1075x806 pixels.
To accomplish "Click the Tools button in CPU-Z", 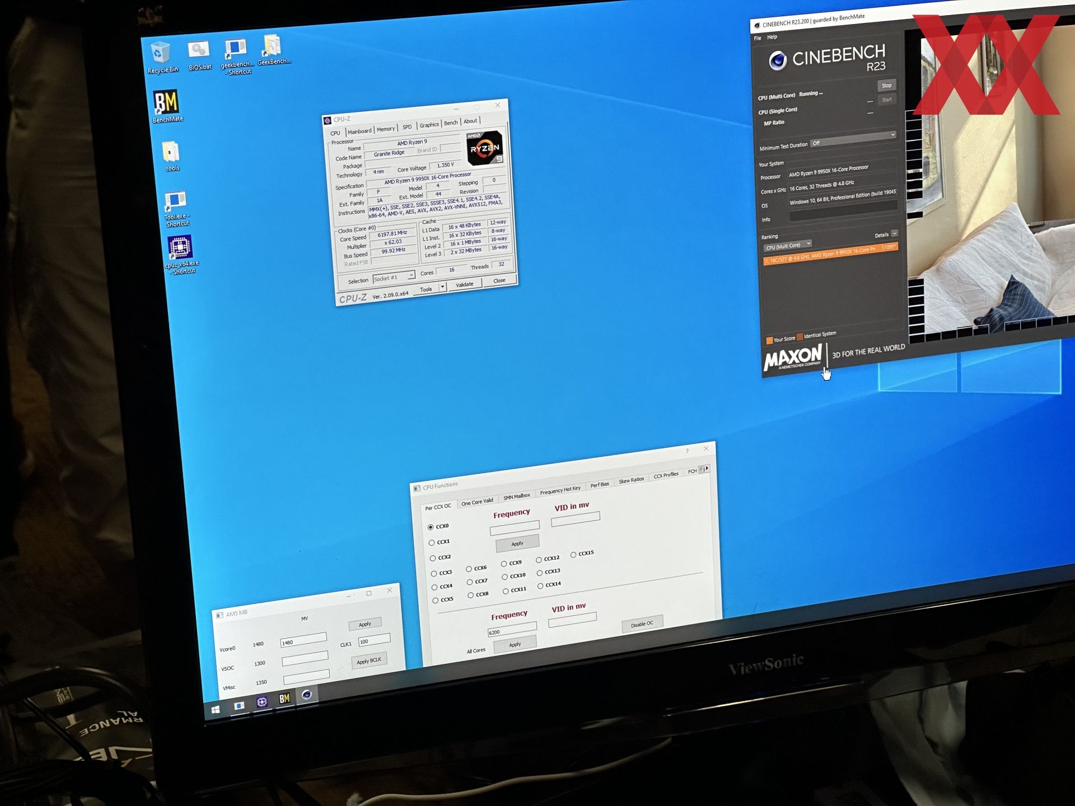I will (426, 289).
